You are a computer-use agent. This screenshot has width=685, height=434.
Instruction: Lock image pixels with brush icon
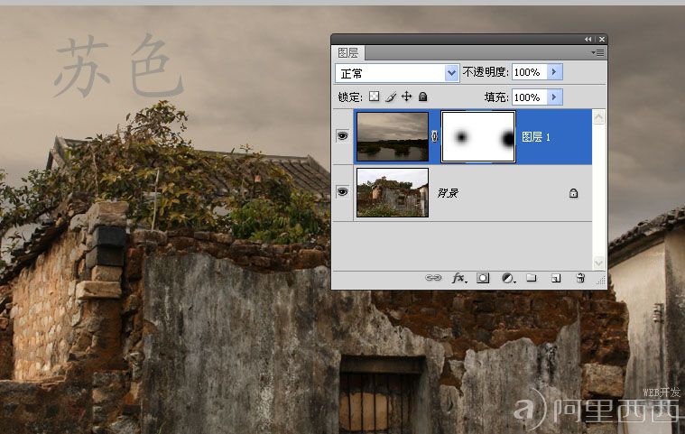391,97
